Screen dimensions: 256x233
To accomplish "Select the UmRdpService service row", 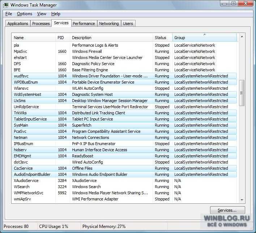I will 124,107.
